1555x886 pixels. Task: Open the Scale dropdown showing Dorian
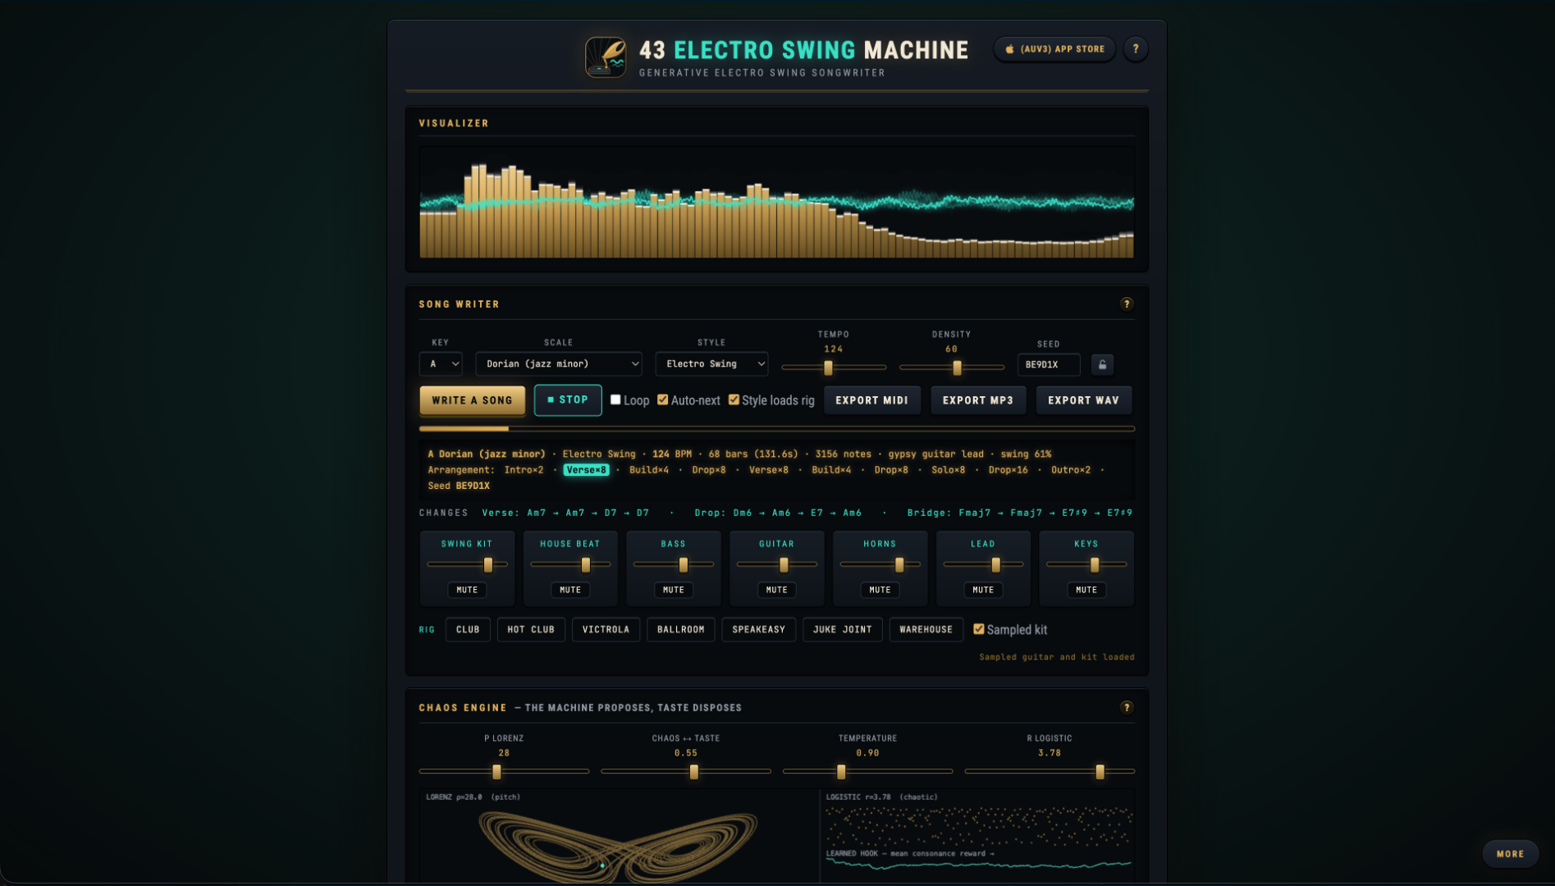(x=559, y=363)
